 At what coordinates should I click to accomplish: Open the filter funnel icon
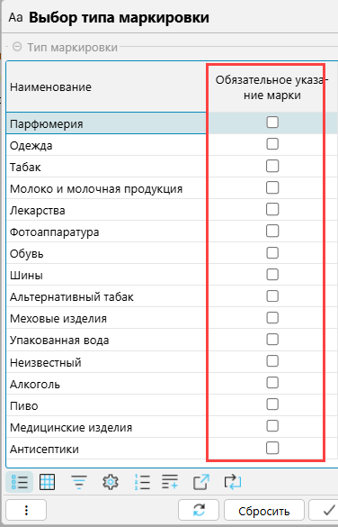tap(79, 482)
